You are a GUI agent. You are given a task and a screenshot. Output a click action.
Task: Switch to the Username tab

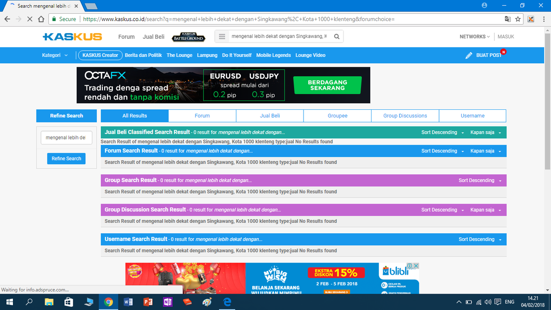click(473, 116)
